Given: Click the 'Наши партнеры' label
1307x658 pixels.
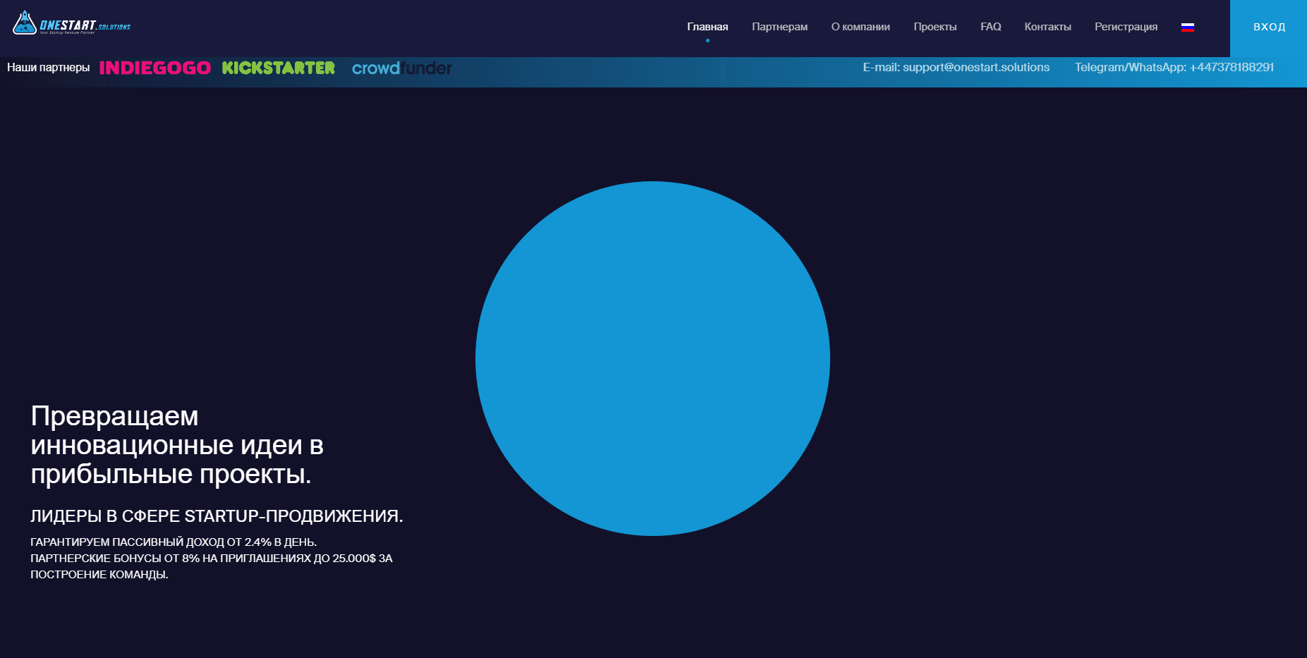Looking at the screenshot, I should 48,67.
